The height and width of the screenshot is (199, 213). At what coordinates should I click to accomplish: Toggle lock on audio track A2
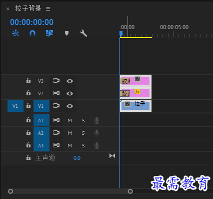click(x=28, y=133)
